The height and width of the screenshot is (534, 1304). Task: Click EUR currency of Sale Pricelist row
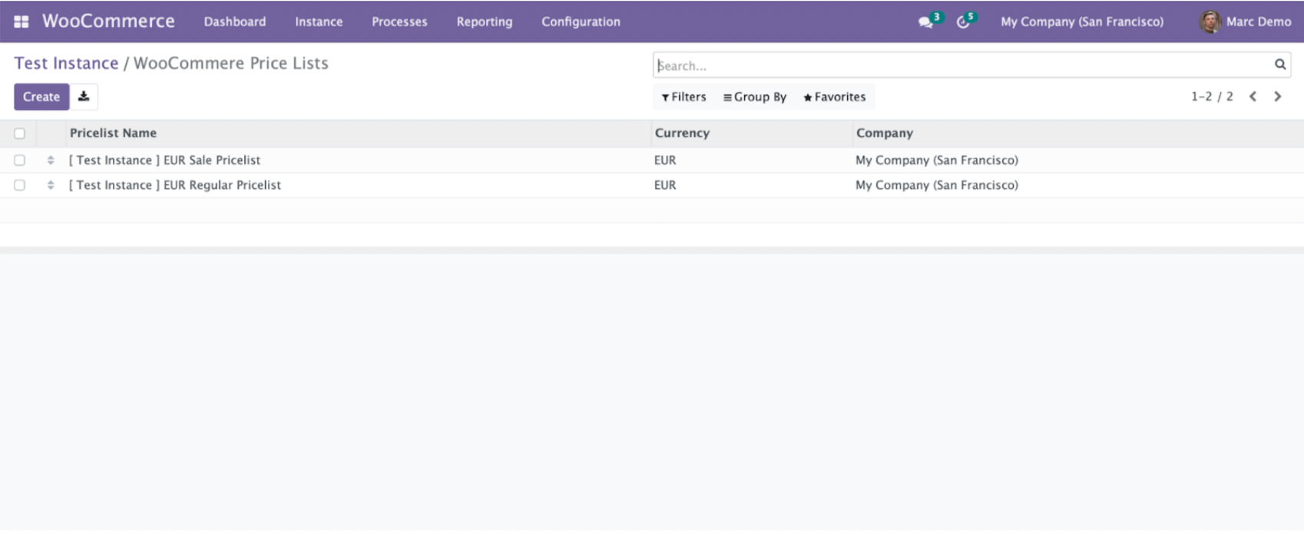pyautogui.click(x=665, y=160)
